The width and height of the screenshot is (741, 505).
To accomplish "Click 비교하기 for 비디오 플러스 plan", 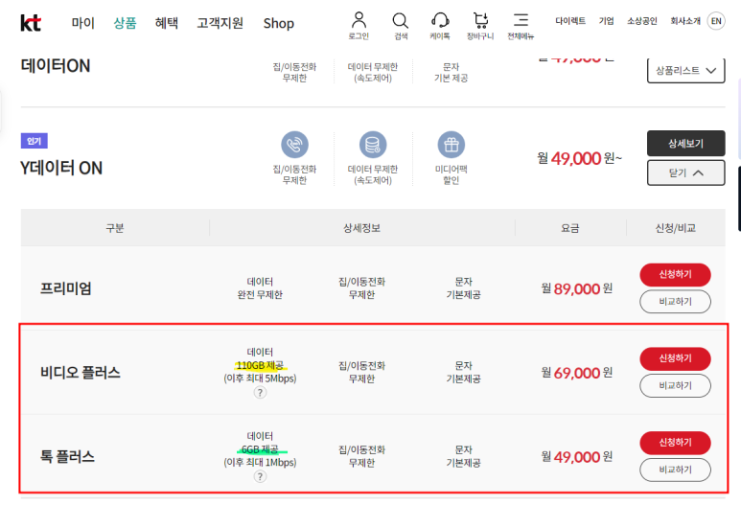I will click(675, 385).
